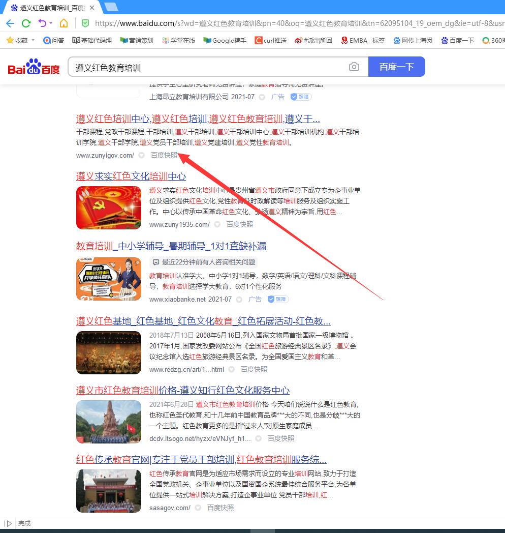Viewport: 505px width, 533px height.
Task: Click the camera image-search icon in search box
Action: 354,67
